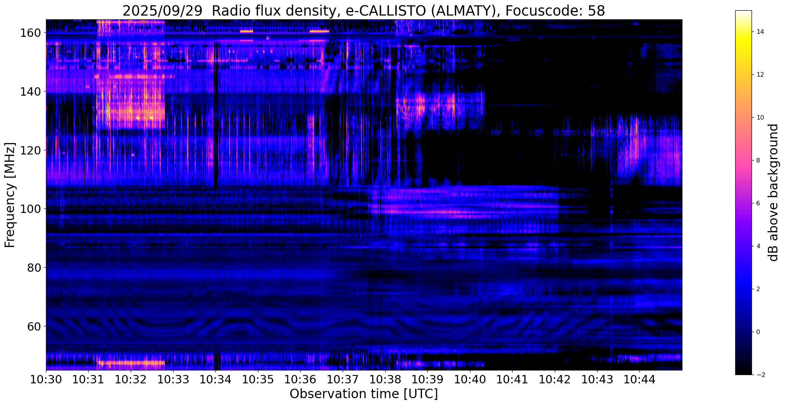Click the 10:44 time tick label
785x405 pixels.
coord(639,379)
